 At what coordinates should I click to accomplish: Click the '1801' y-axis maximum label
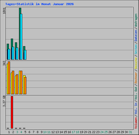pos(4,11)
